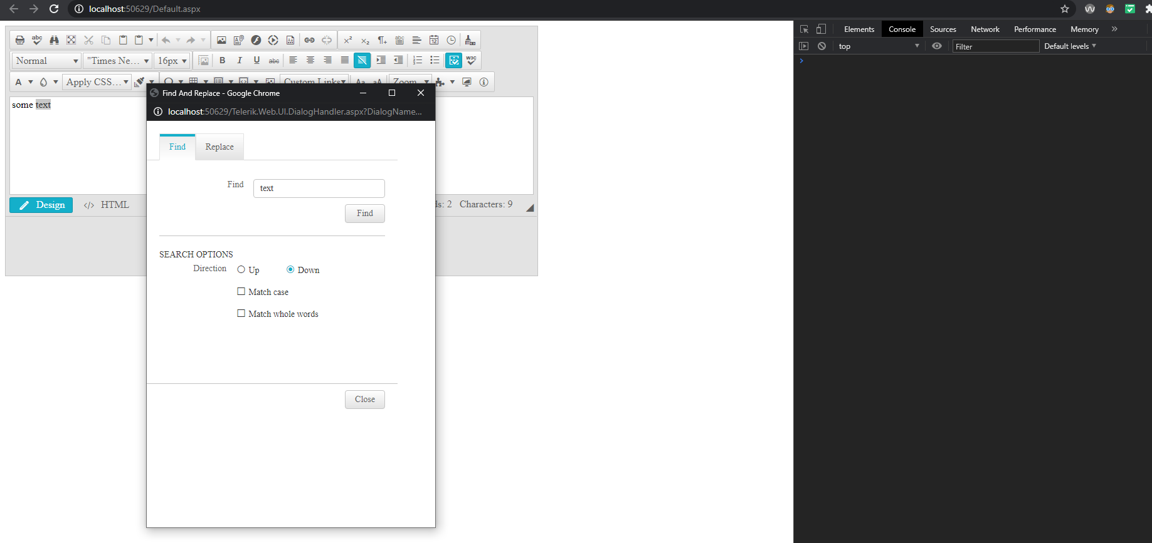Click the W3C XHTML validator icon
Viewport: 1152px width, 543px height.
(472, 60)
